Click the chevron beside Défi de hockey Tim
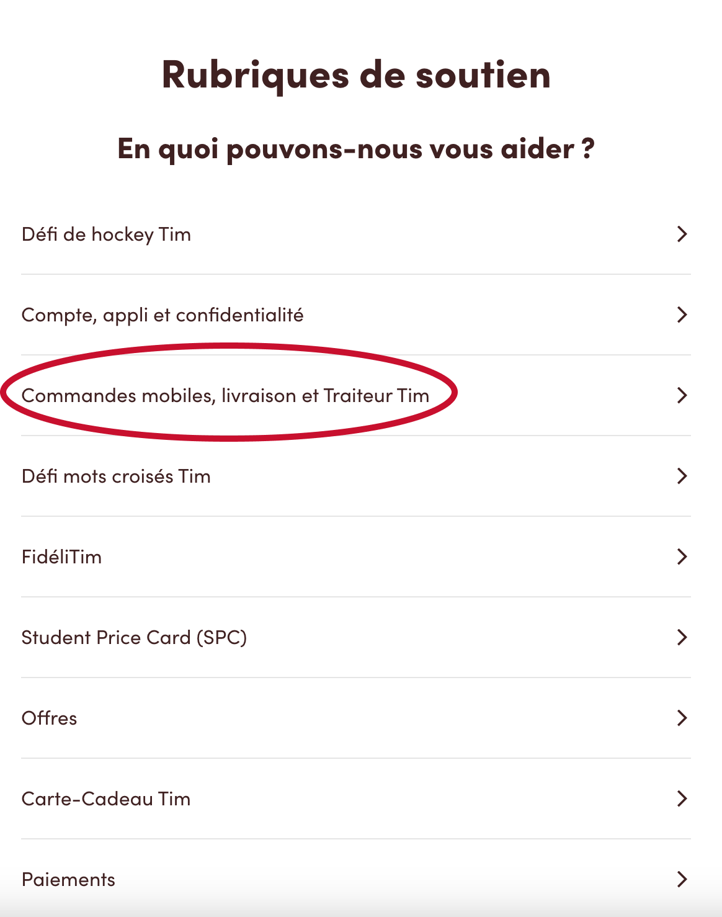The image size is (722, 917). tap(682, 235)
